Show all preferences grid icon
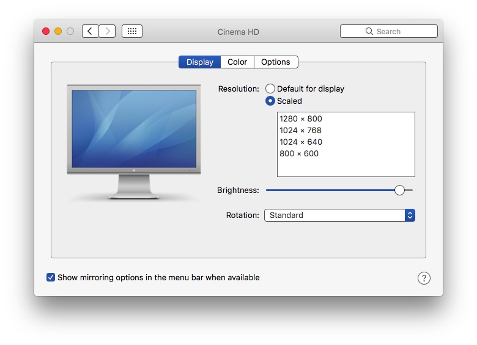This screenshot has width=477, height=345. (132, 31)
